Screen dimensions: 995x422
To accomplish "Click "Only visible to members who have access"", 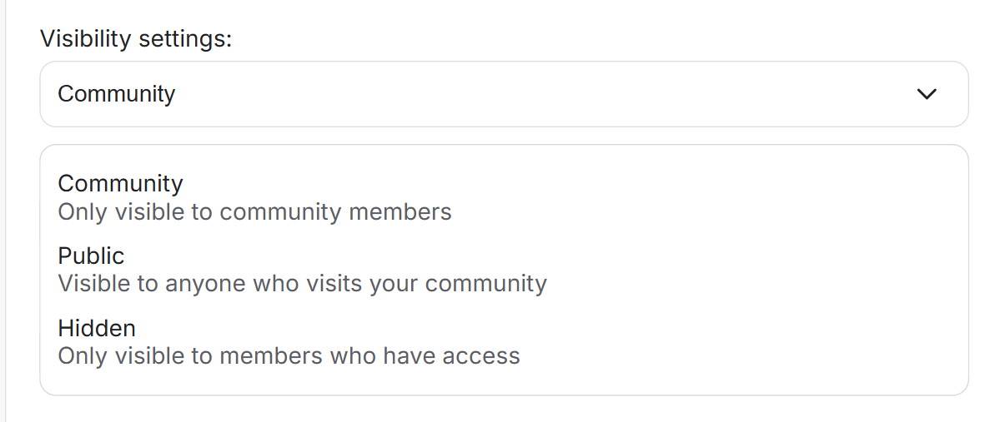I will [x=289, y=356].
